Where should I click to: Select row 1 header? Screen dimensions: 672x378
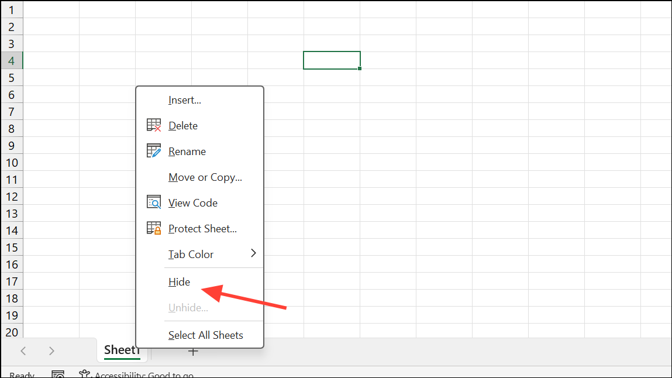click(x=12, y=10)
